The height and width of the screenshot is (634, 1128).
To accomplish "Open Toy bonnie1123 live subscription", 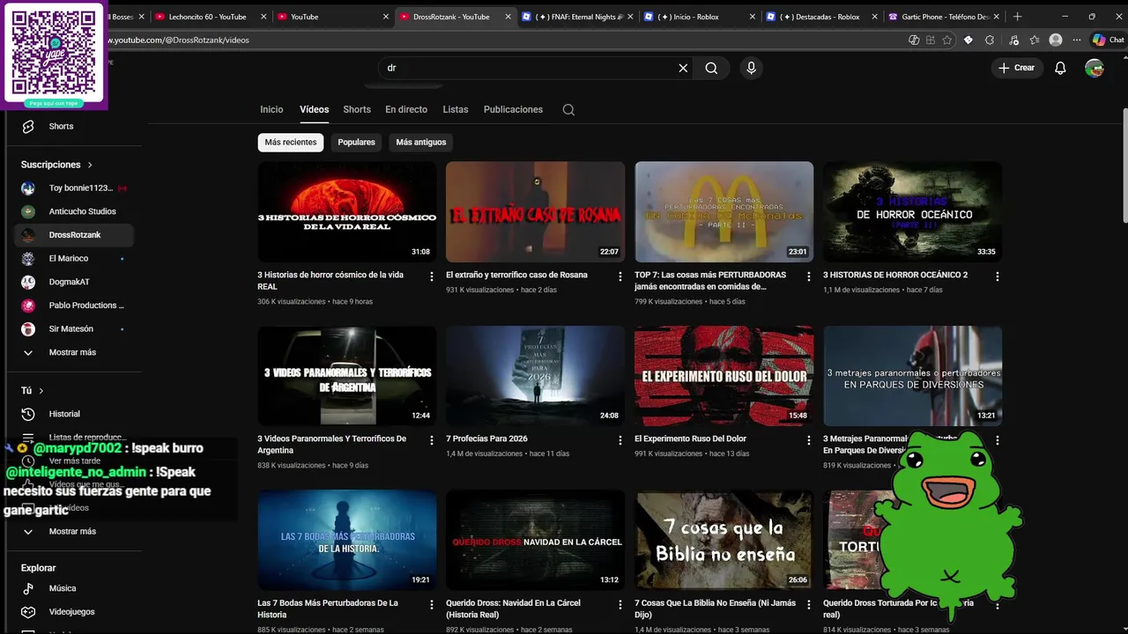I will tap(74, 188).
